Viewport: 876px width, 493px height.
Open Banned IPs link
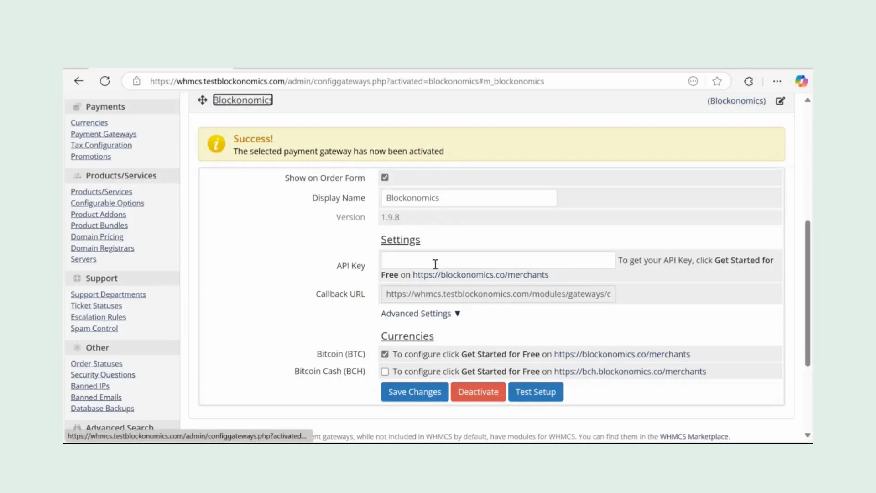(x=90, y=386)
